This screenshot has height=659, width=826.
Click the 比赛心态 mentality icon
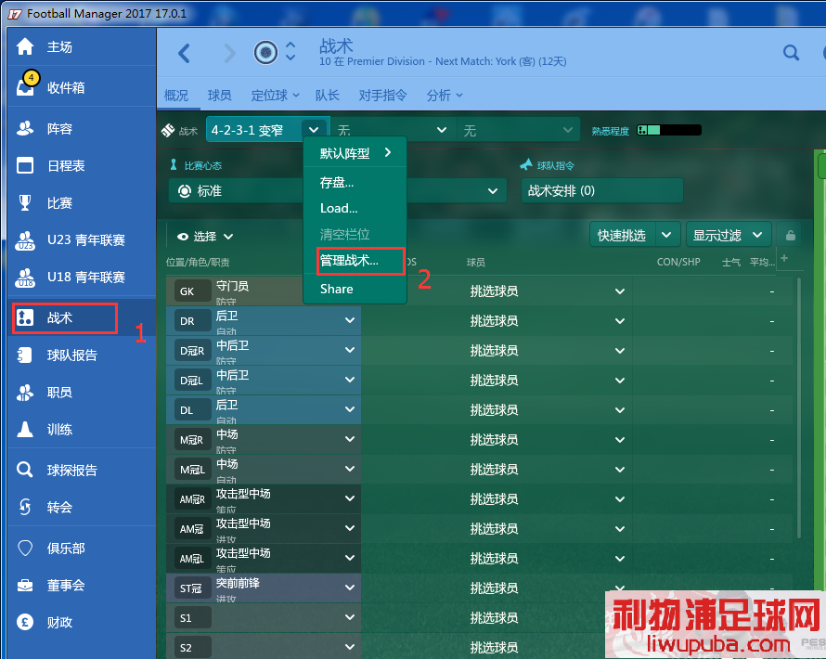(x=174, y=165)
